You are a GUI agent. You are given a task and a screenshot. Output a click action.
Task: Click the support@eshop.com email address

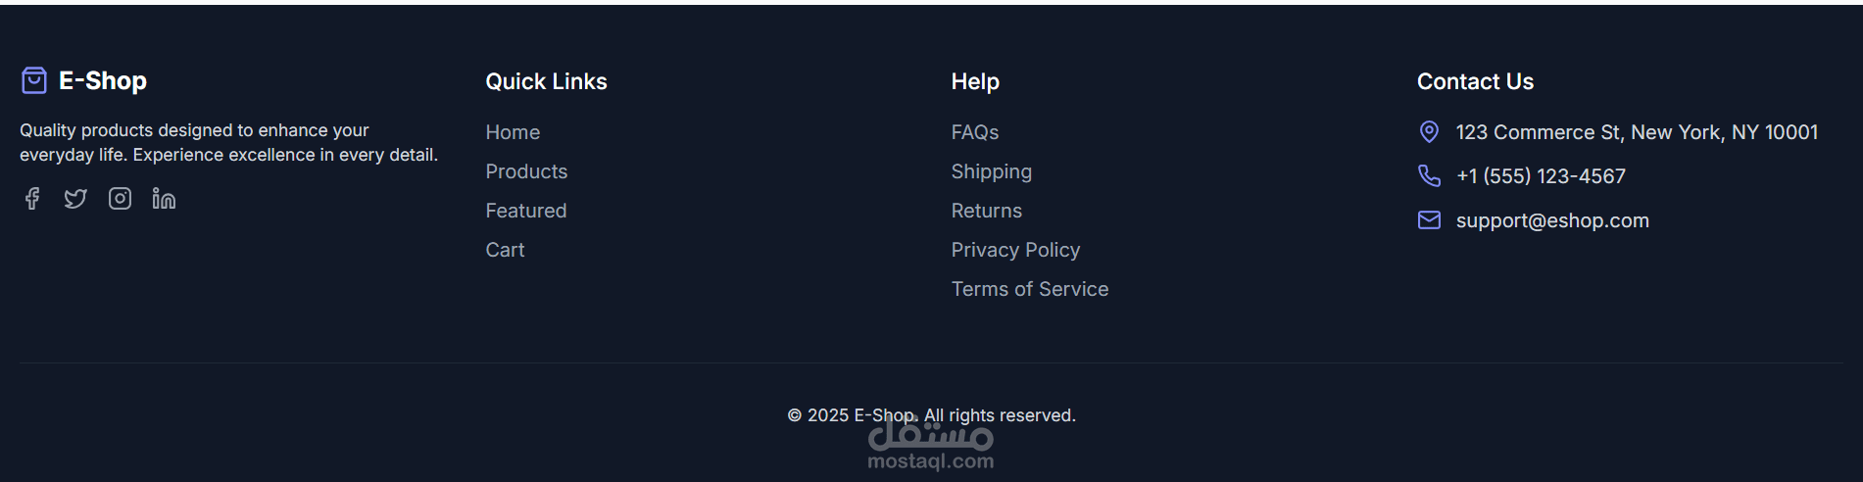(1551, 220)
